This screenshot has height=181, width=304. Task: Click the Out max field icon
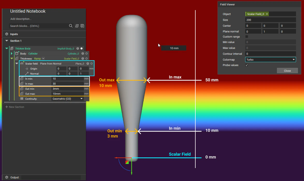pyautogui.click(x=22, y=94)
